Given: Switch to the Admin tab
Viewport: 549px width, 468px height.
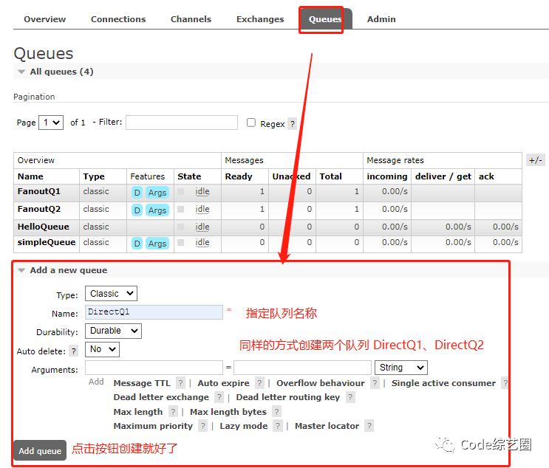Looking at the screenshot, I should coord(381,19).
